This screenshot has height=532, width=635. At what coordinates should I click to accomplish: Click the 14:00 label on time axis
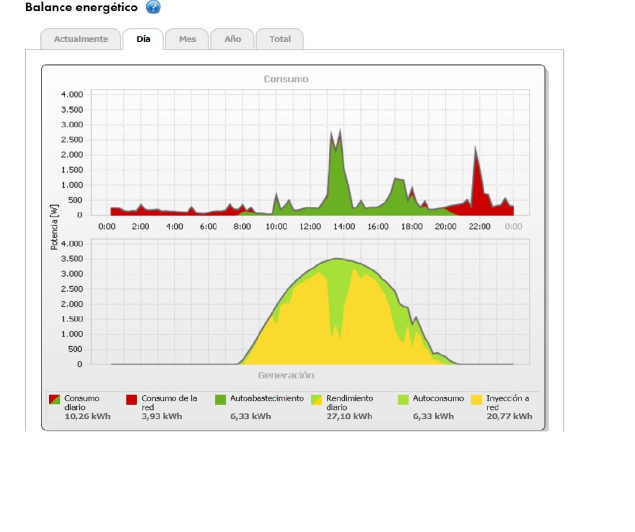coord(344,227)
